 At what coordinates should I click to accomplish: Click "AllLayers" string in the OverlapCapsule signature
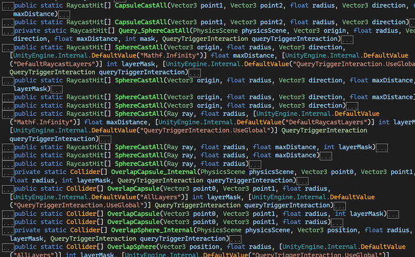click(161, 197)
